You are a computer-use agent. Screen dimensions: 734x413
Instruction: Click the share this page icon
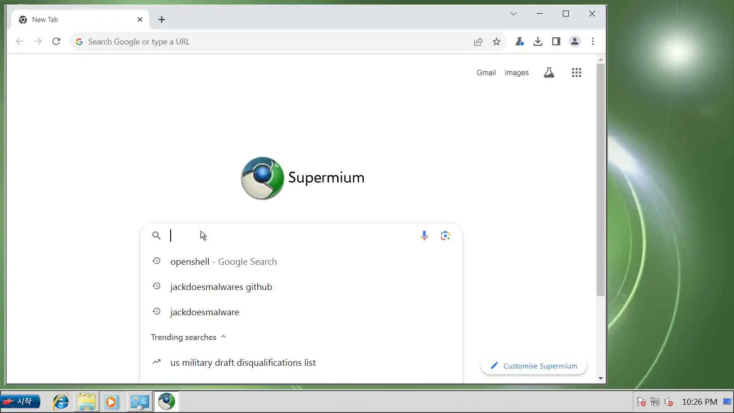478,42
